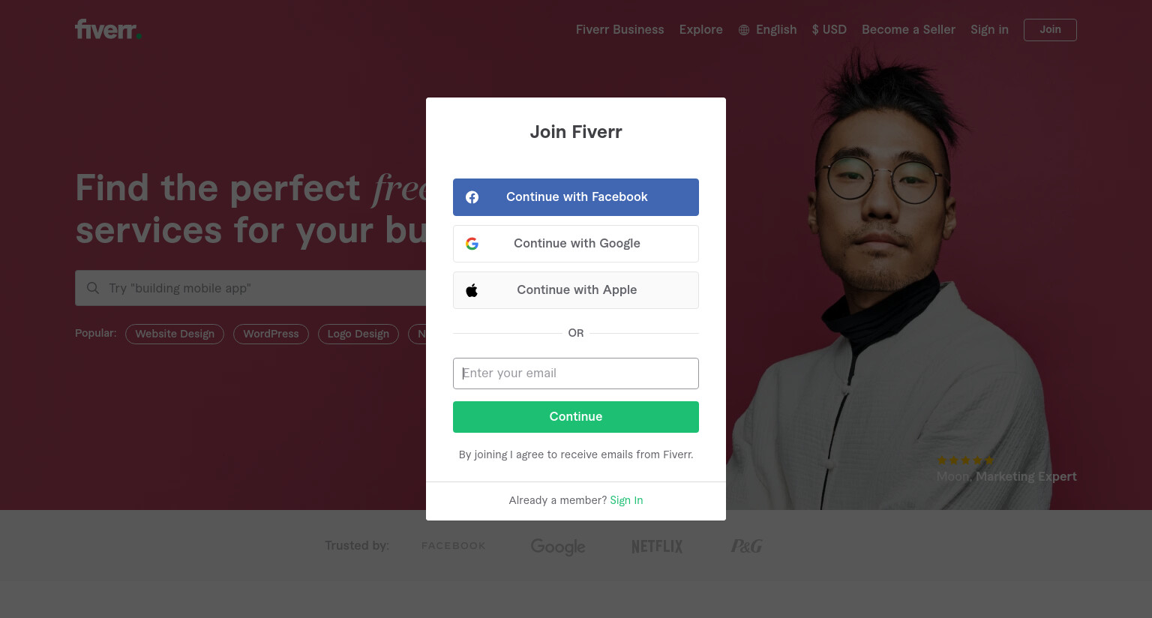The width and height of the screenshot is (1152, 618).
Task: Click the globe language icon
Action: point(744,30)
